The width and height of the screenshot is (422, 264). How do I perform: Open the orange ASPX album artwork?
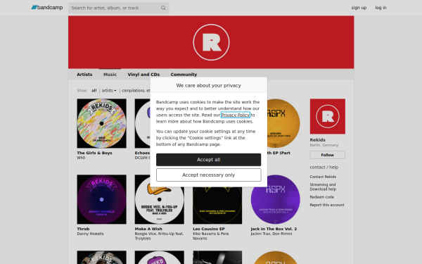(x=283, y=123)
